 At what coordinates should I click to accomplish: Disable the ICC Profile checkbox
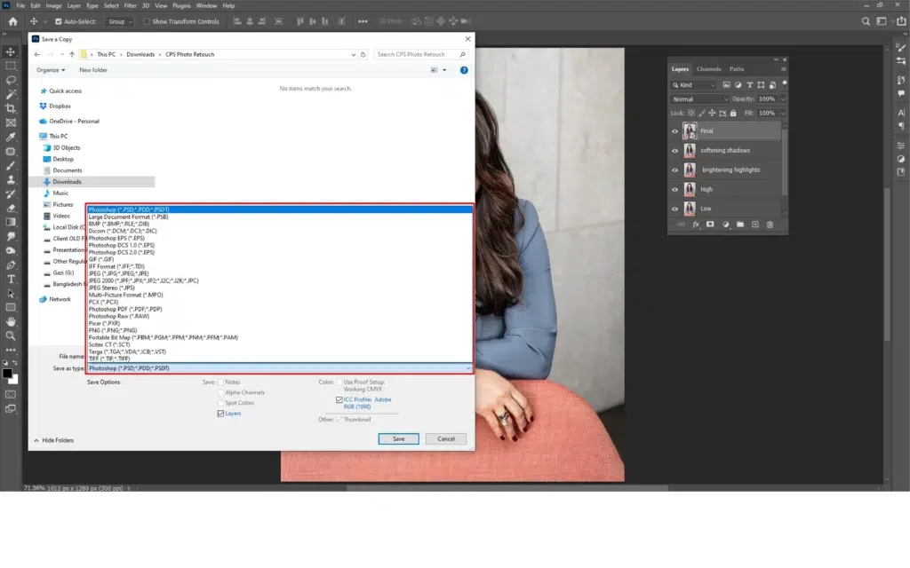pyautogui.click(x=339, y=399)
